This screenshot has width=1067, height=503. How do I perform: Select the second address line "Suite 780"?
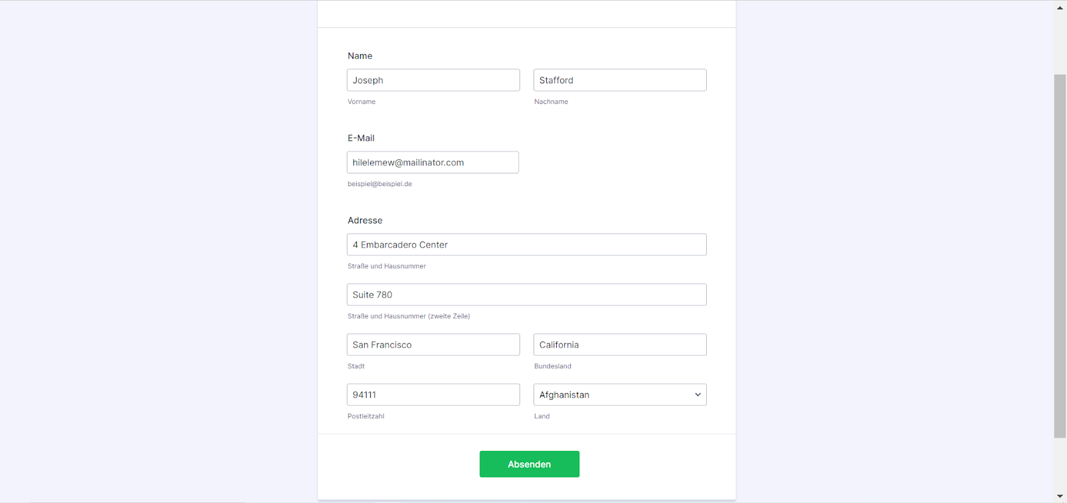(526, 295)
